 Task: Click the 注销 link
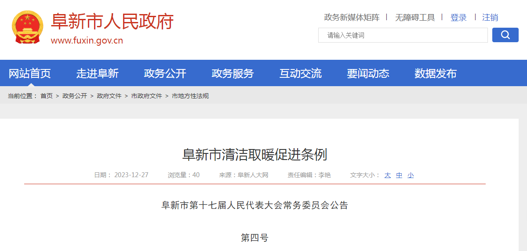click(490, 18)
